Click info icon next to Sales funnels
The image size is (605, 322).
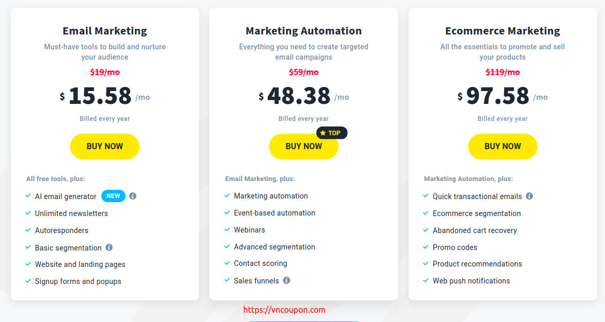[x=286, y=280]
